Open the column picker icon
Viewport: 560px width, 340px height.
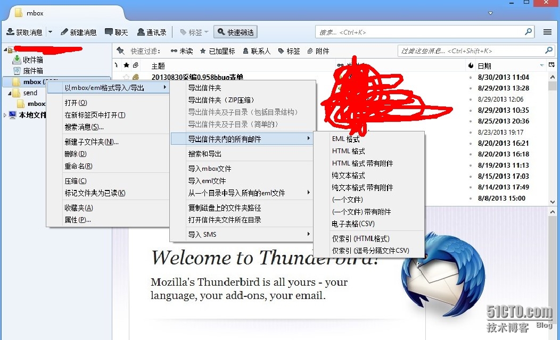[552, 65]
